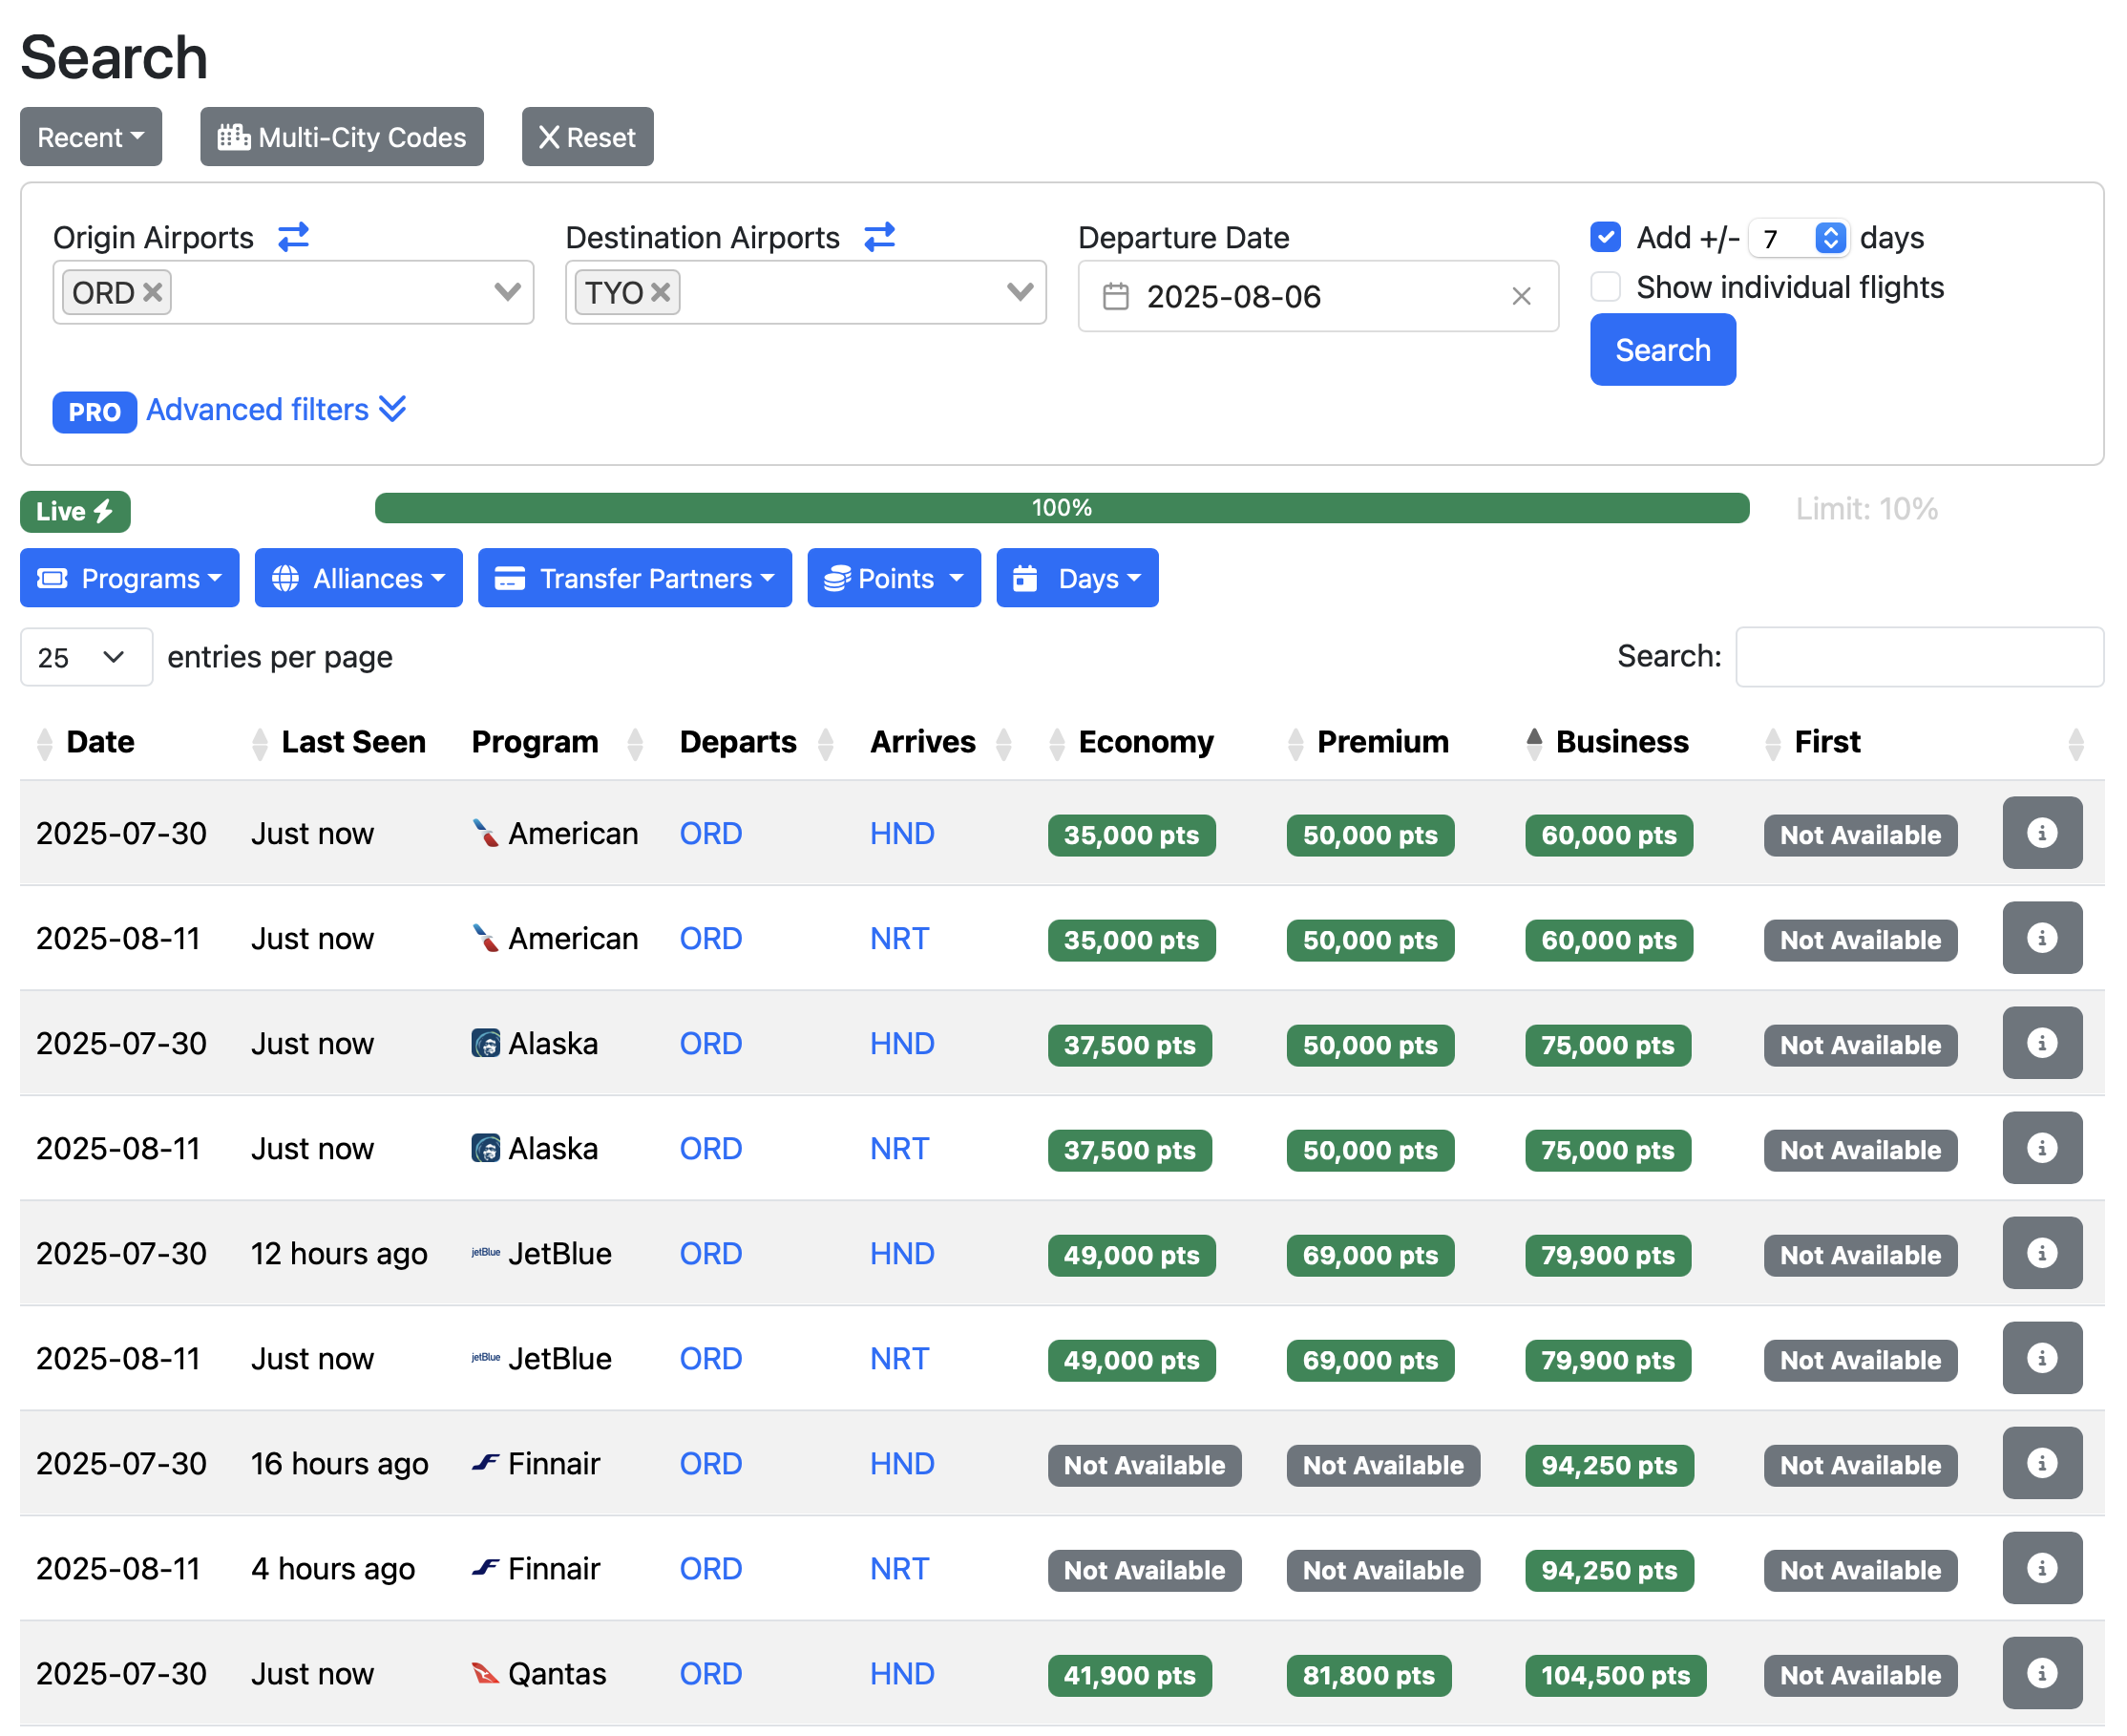Viewport: 2127px width, 1736px height.
Task: Uncheck the Add +/- days checkbox
Action: click(x=1605, y=237)
